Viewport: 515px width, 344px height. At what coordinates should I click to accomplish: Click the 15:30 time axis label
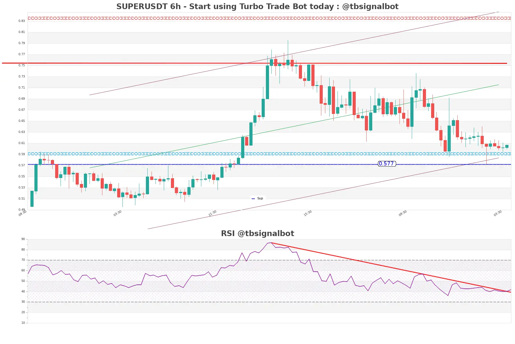[x=308, y=213]
